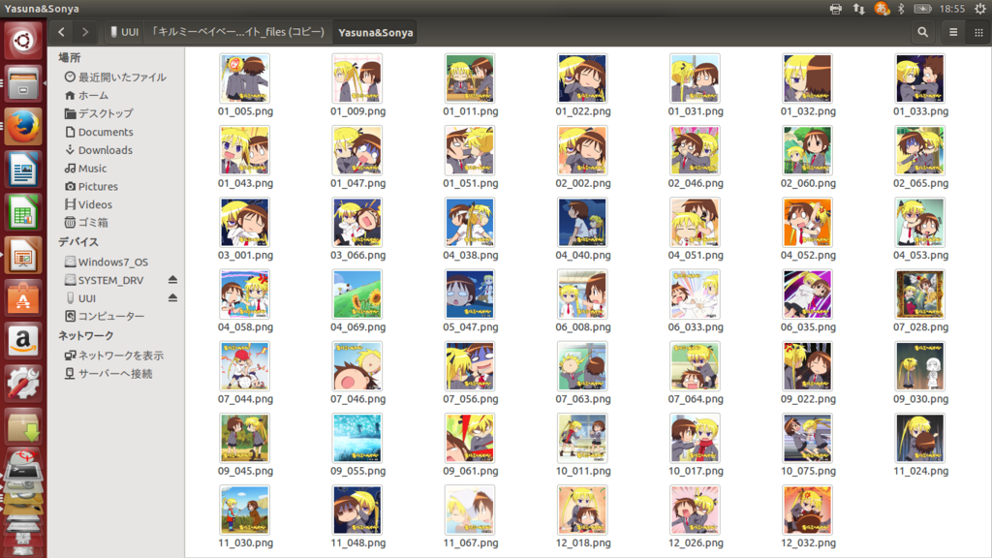Launch LibreOffice Impress from dock
Viewport: 992px width, 558px height.
[x=23, y=256]
